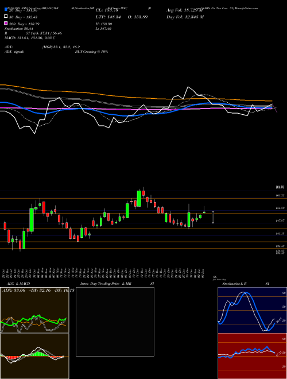Click the ADX line chart panel

coord(34,310)
